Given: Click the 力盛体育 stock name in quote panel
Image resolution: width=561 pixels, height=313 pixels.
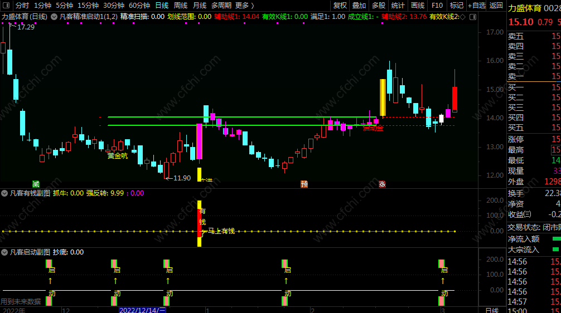Looking at the screenshot, I should click(x=525, y=8).
